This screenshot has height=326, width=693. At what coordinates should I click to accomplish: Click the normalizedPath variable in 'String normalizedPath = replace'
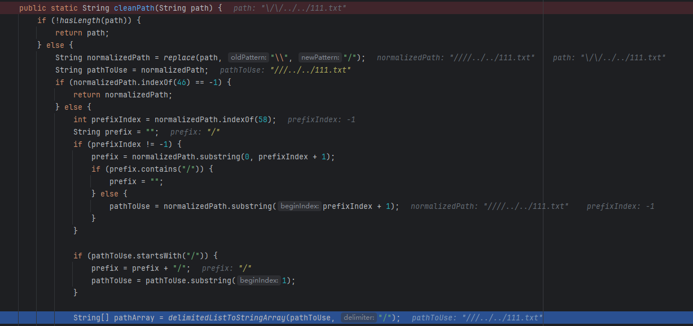tap(119, 57)
